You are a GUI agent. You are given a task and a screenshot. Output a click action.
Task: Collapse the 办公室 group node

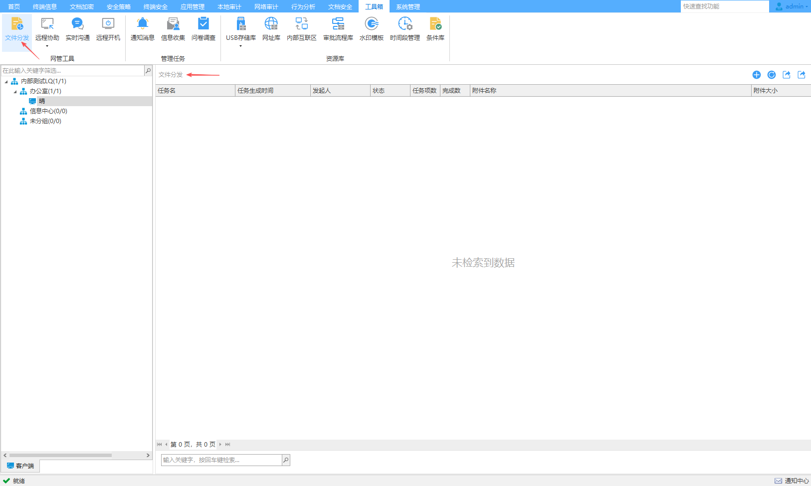click(15, 92)
